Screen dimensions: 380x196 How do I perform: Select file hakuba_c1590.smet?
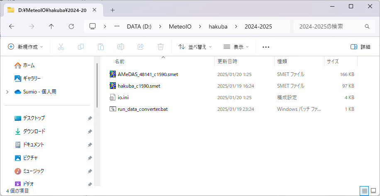pyautogui.click(x=139, y=86)
